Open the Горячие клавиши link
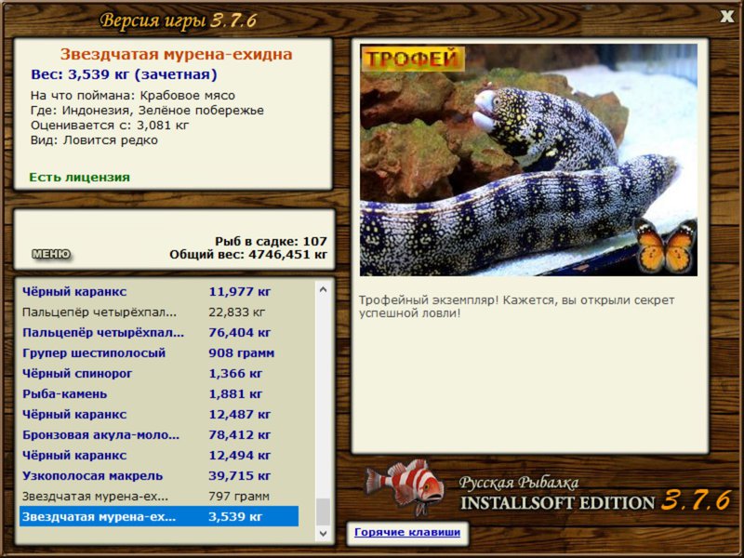This screenshot has width=744, height=558. (x=407, y=532)
